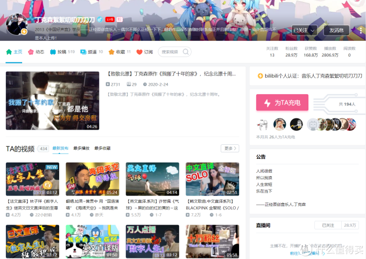366x259 pixels.
Task: Click 本月共 26人为TA充电 text
Action: click(276, 137)
